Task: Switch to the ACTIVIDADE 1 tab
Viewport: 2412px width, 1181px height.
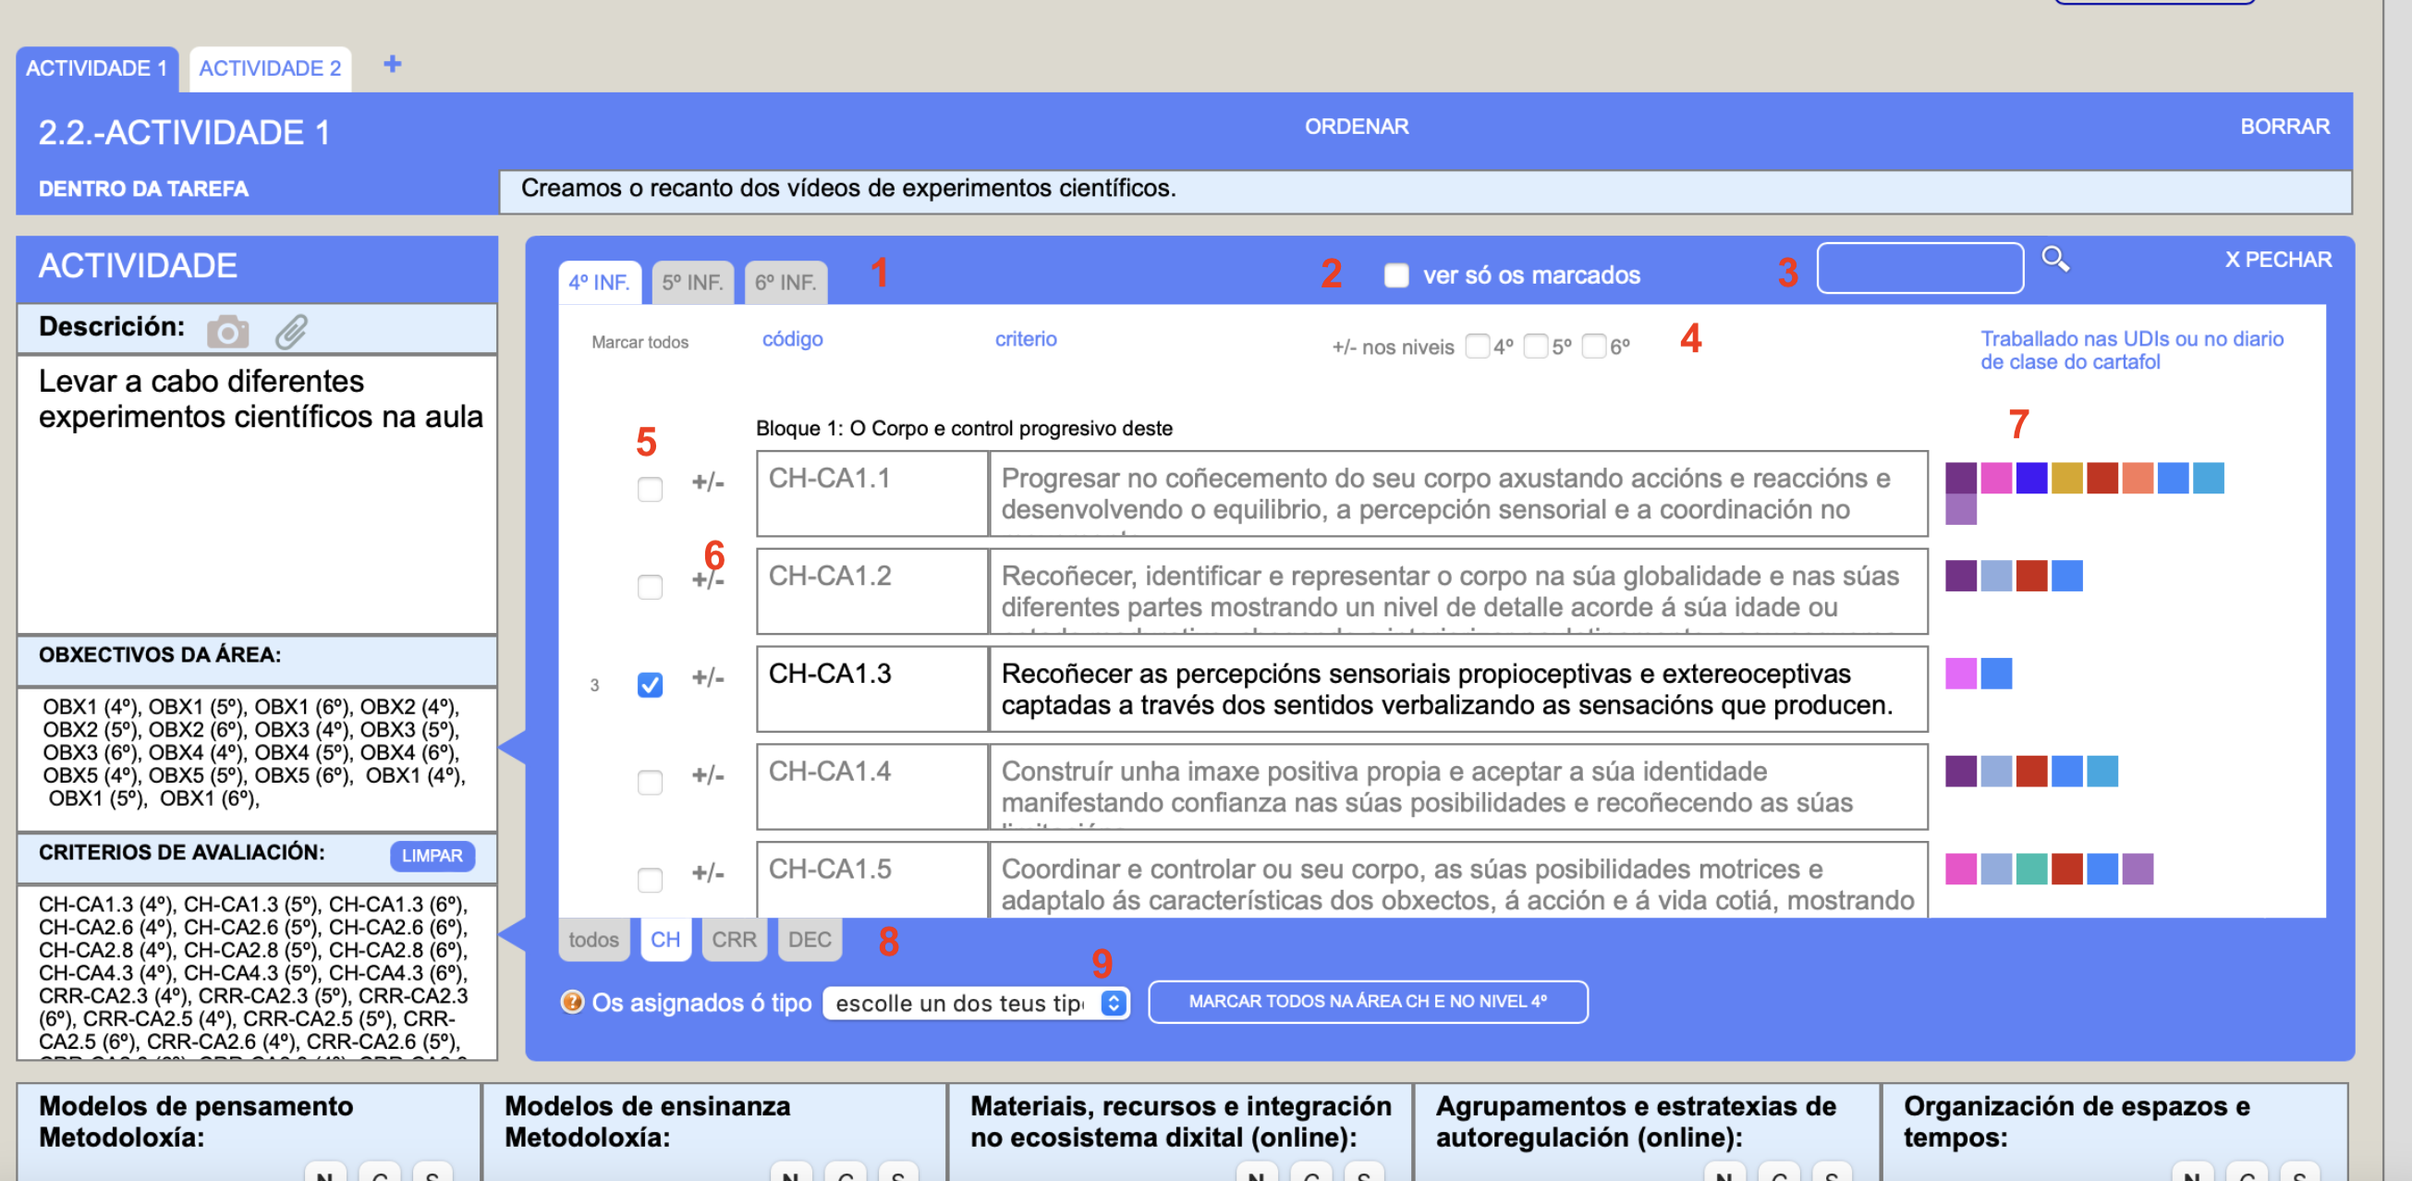Action: (x=96, y=68)
